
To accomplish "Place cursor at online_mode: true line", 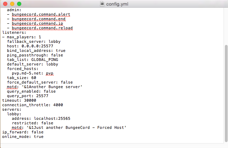I will tap(23, 137).
